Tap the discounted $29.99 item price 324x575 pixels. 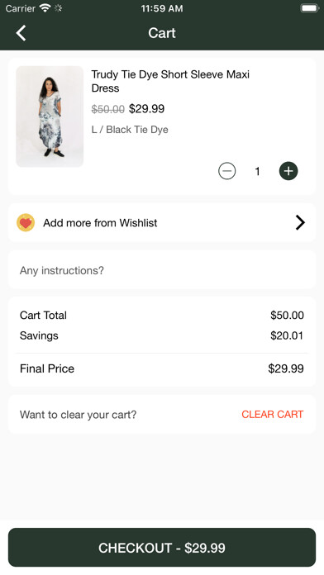point(147,108)
